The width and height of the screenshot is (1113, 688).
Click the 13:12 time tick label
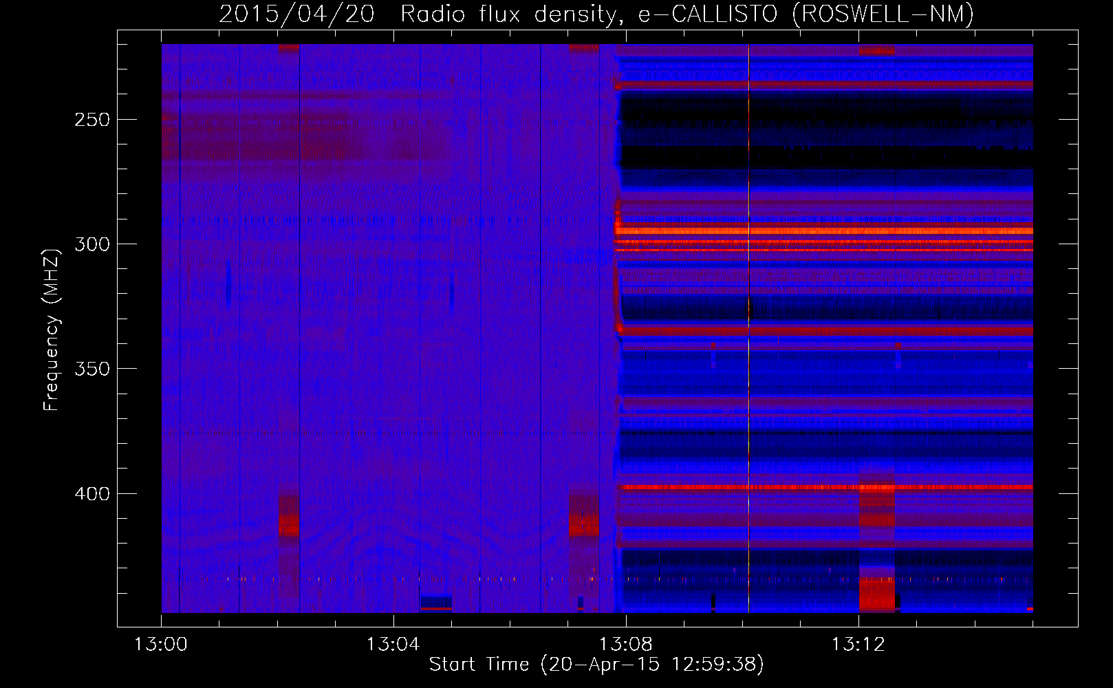(x=858, y=644)
